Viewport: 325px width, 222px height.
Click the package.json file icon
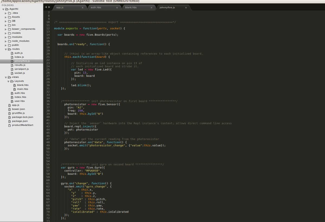(9, 121)
